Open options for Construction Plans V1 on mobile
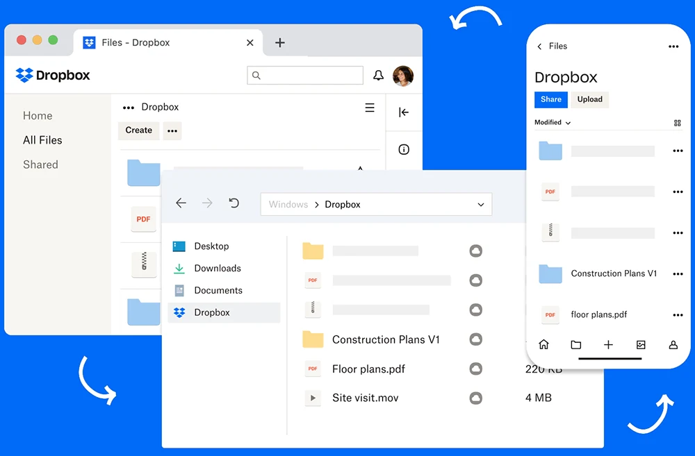The image size is (695, 456). pos(678,274)
